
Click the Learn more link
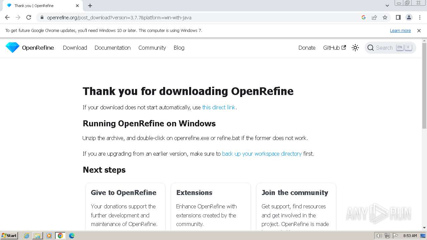(x=400, y=30)
